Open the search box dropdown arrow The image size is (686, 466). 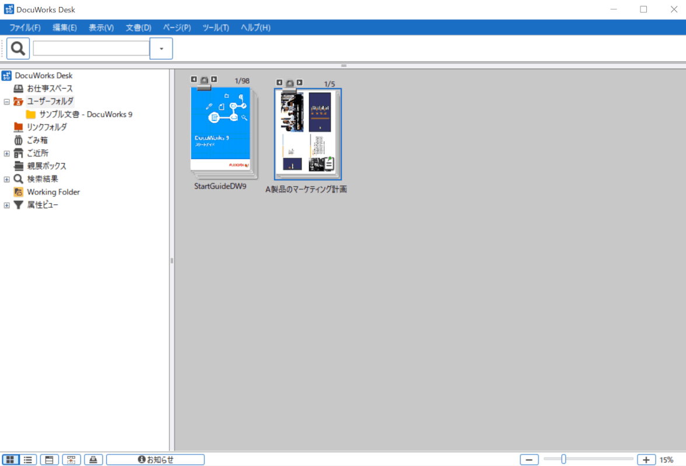point(162,48)
